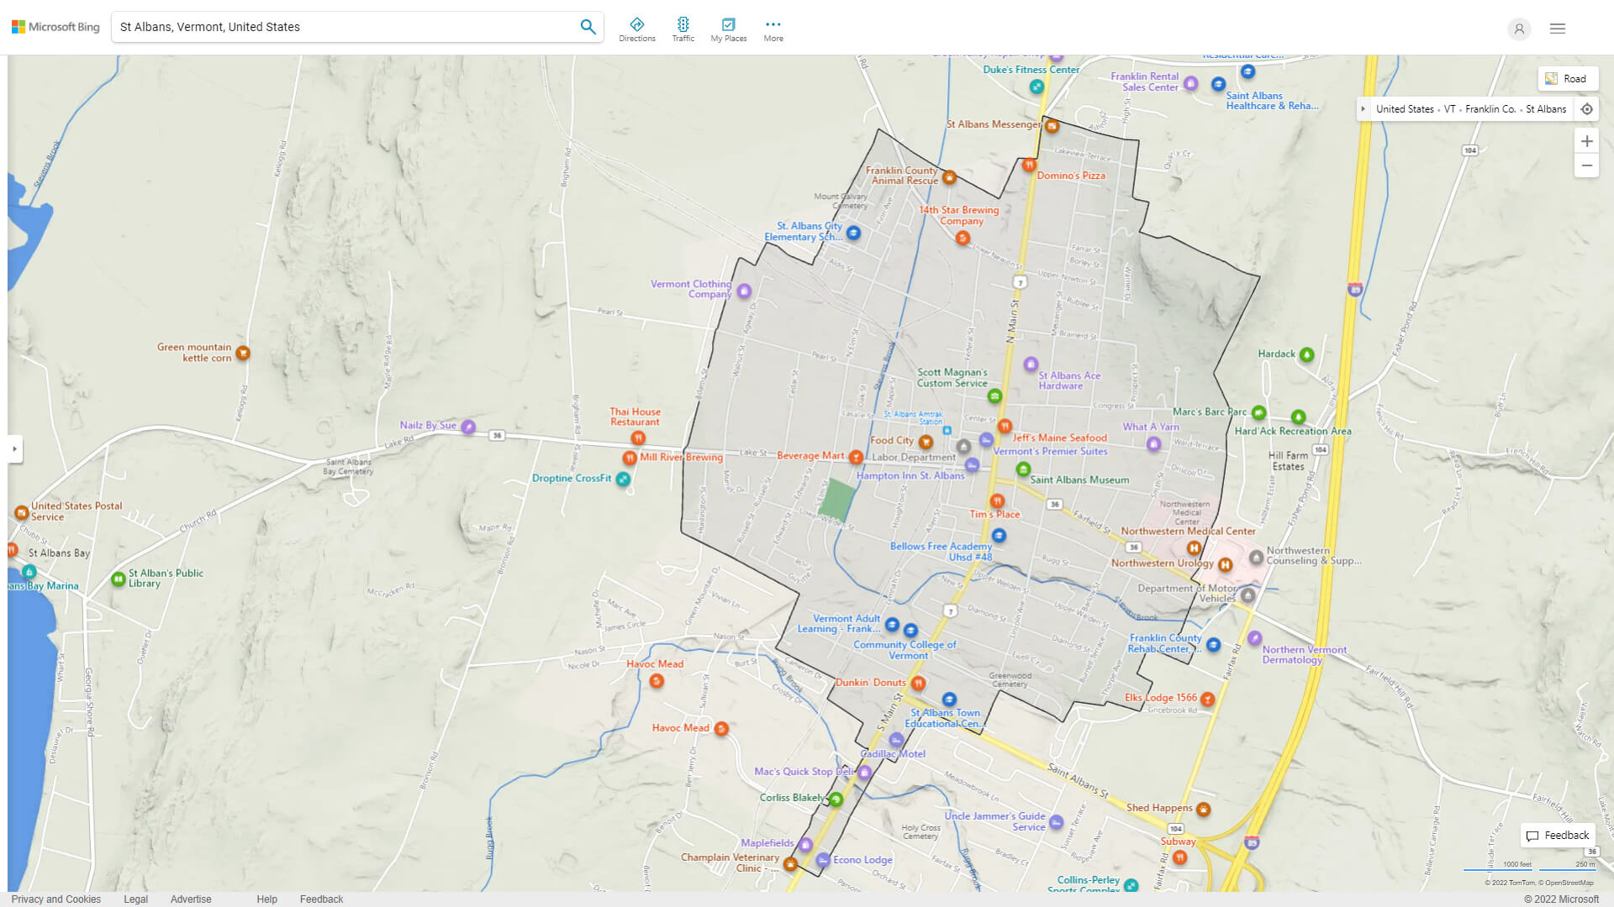The height and width of the screenshot is (907, 1614).
Task: Click the user profile avatar icon
Action: pos(1519,29)
